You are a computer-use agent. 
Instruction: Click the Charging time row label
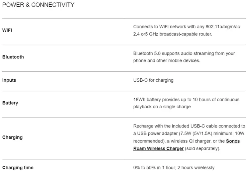[x=18, y=168]
